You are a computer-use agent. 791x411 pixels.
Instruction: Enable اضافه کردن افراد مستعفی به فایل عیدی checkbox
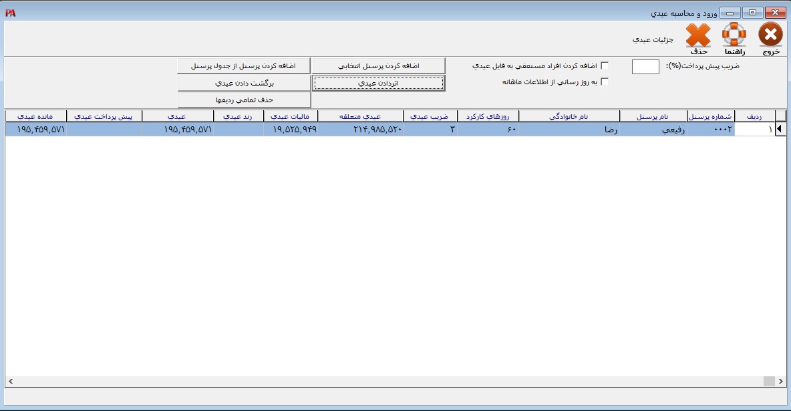[x=605, y=65]
